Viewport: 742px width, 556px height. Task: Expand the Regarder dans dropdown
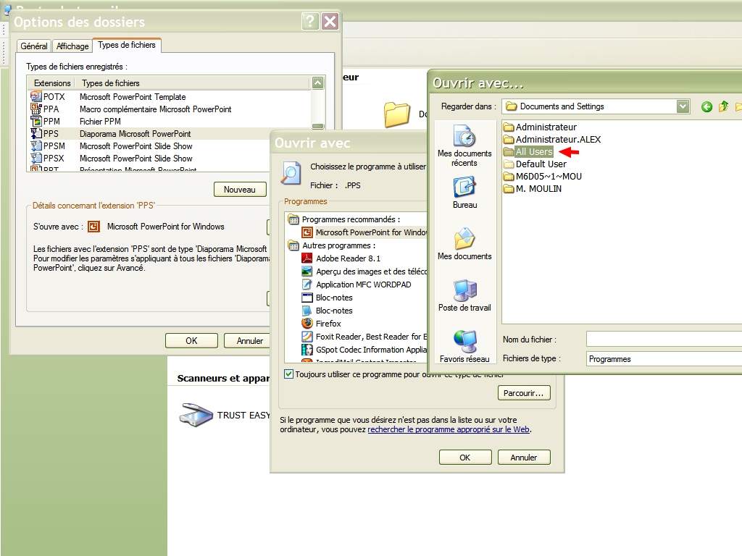click(683, 106)
